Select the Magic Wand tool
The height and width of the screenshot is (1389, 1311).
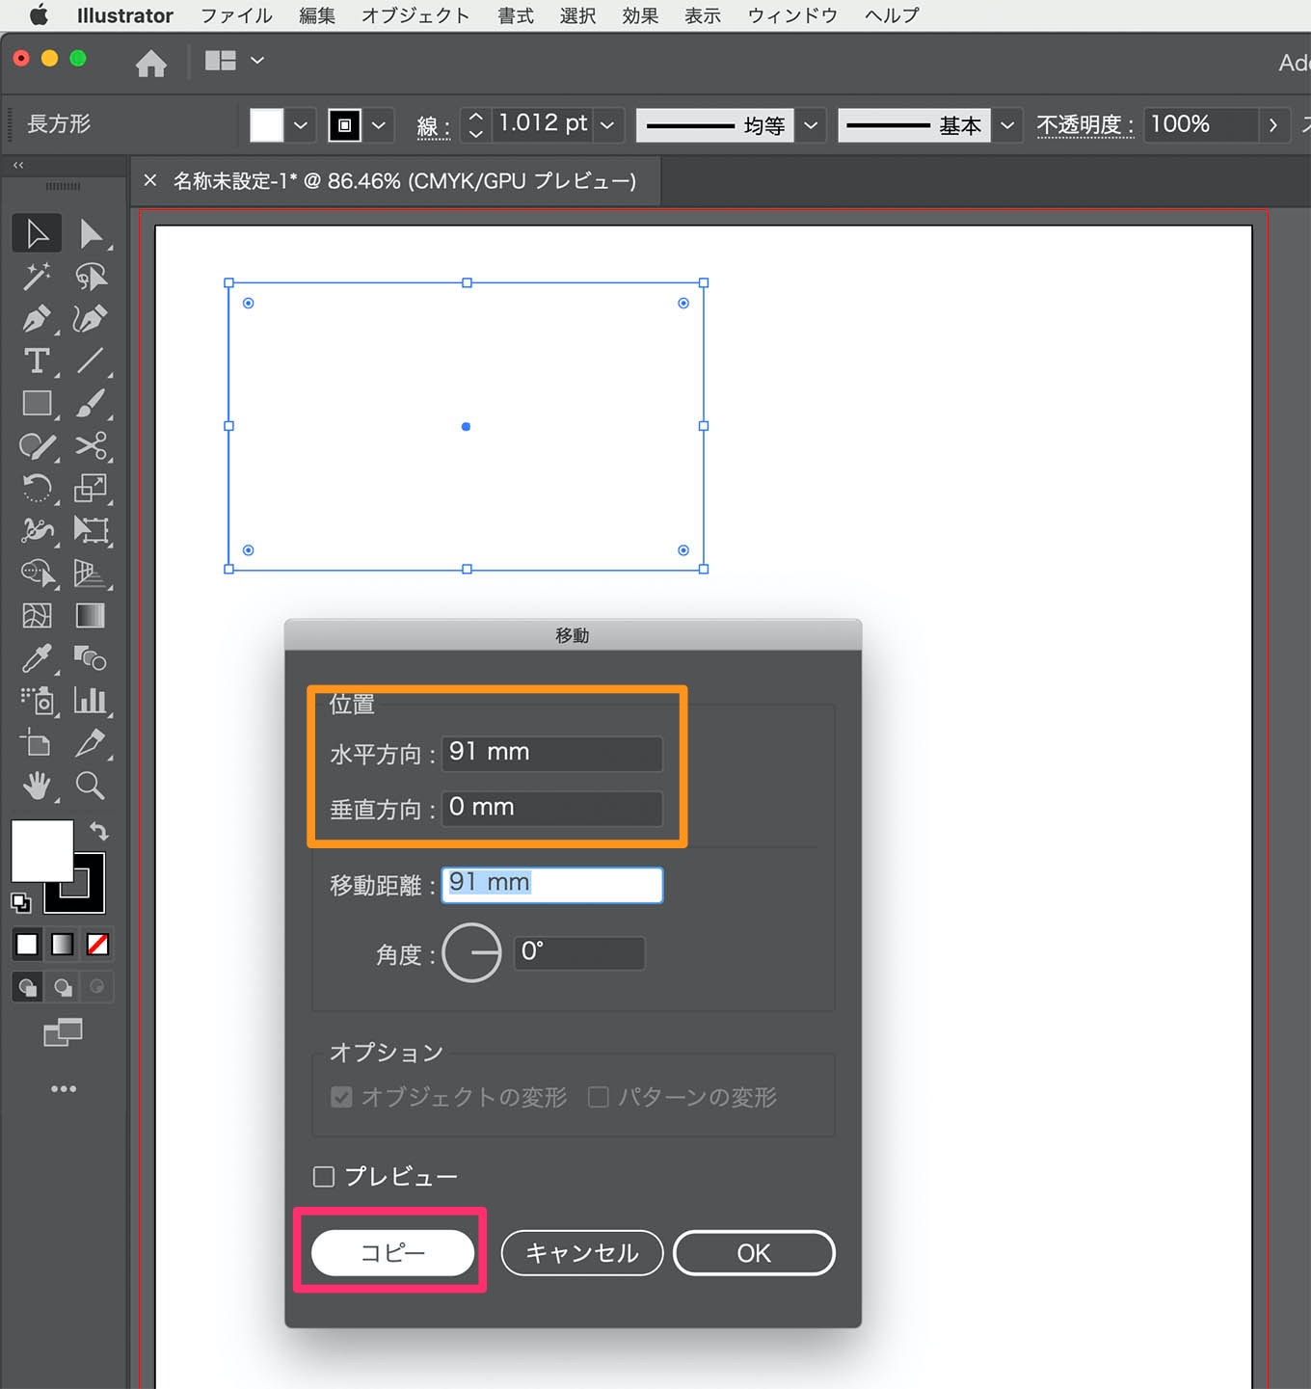tap(37, 277)
